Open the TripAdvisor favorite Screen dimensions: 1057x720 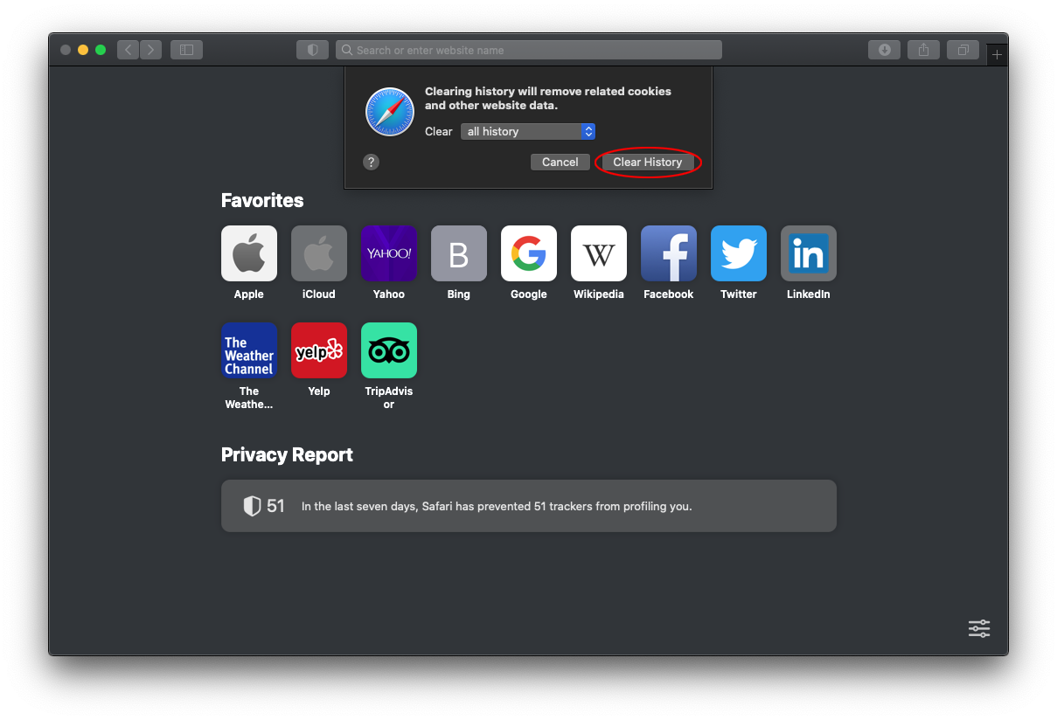pyautogui.click(x=389, y=350)
